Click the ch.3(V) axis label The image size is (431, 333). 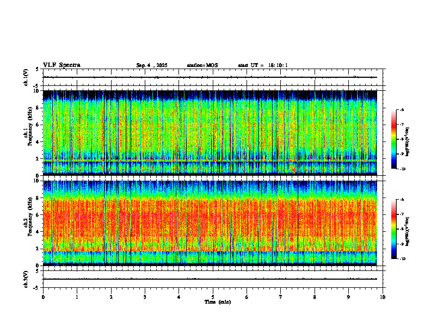tap(26, 279)
